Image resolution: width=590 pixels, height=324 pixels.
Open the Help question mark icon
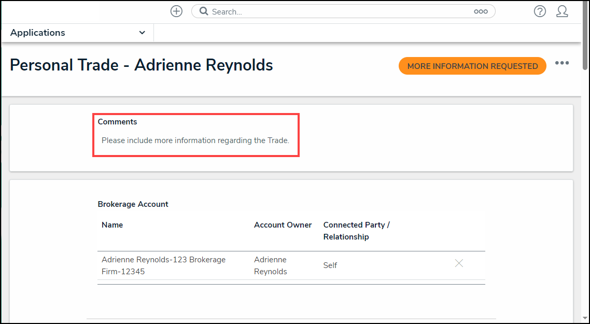(540, 11)
